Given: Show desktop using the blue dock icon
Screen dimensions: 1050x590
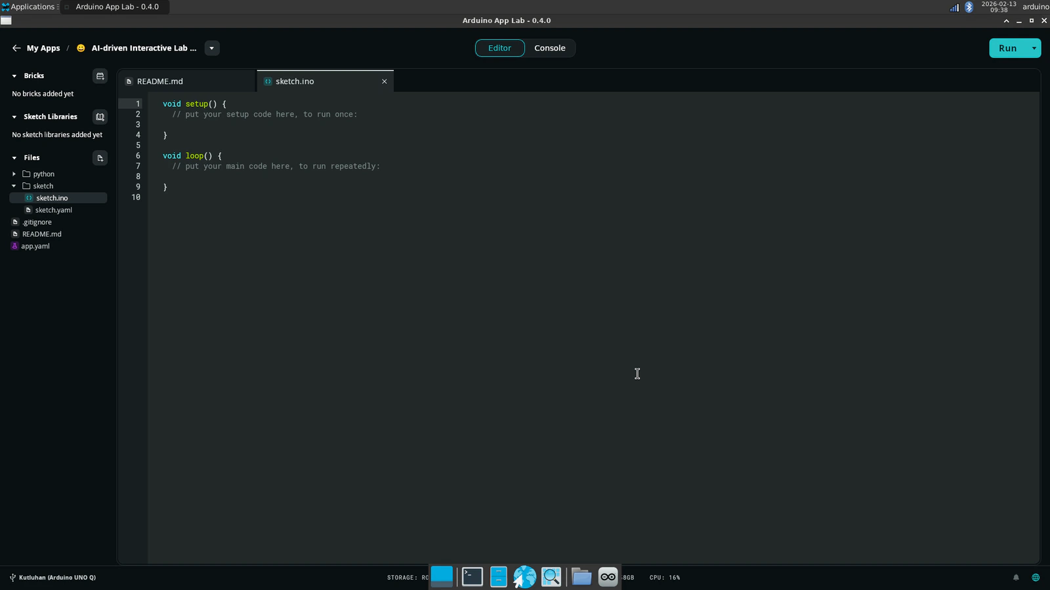Looking at the screenshot, I should (442, 576).
